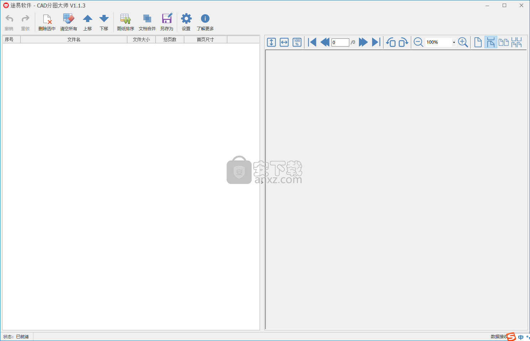Viewport: 530px width, 341px height.
Task: Click 文档合并 merge documents icon
Action: (147, 22)
